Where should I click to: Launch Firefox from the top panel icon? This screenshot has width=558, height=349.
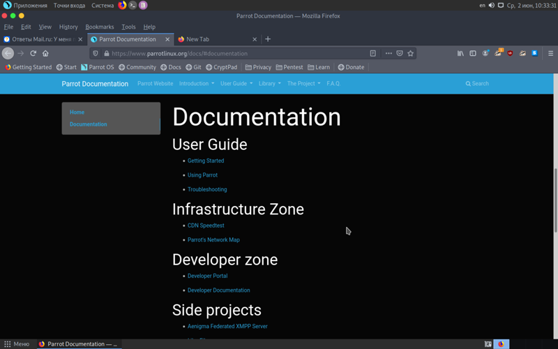click(x=122, y=5)
